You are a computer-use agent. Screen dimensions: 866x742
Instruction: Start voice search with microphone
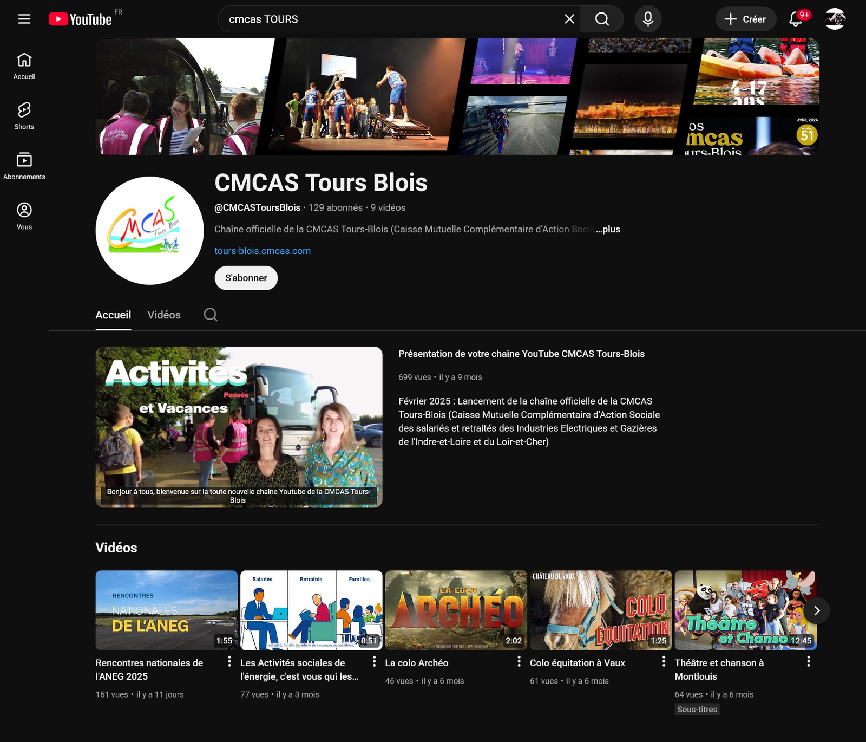click(x=648, y=19)
